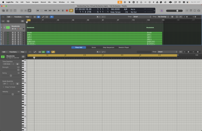
Task: Click Time Quantize Q button
Action: pos(18,64)
